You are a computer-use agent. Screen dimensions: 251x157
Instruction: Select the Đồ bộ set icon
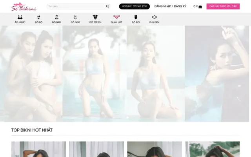[x=38, y=17]
